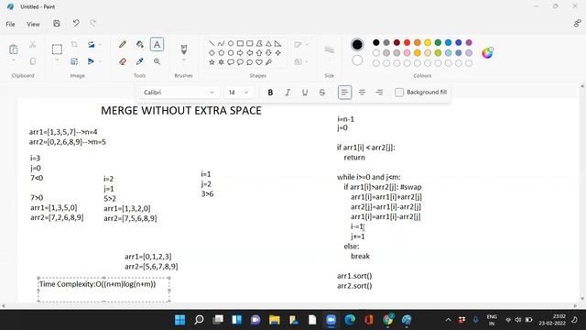This screenshot has height=330, width=586.
Task: Toggle Italic text formatting
Action: click(x=288, y=93)
